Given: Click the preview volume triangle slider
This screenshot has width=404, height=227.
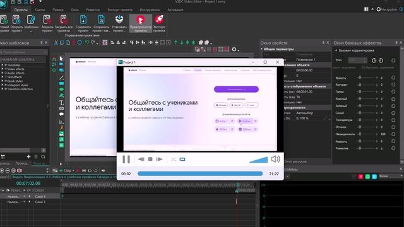Looking at the screenshot, I should [258, 160].
